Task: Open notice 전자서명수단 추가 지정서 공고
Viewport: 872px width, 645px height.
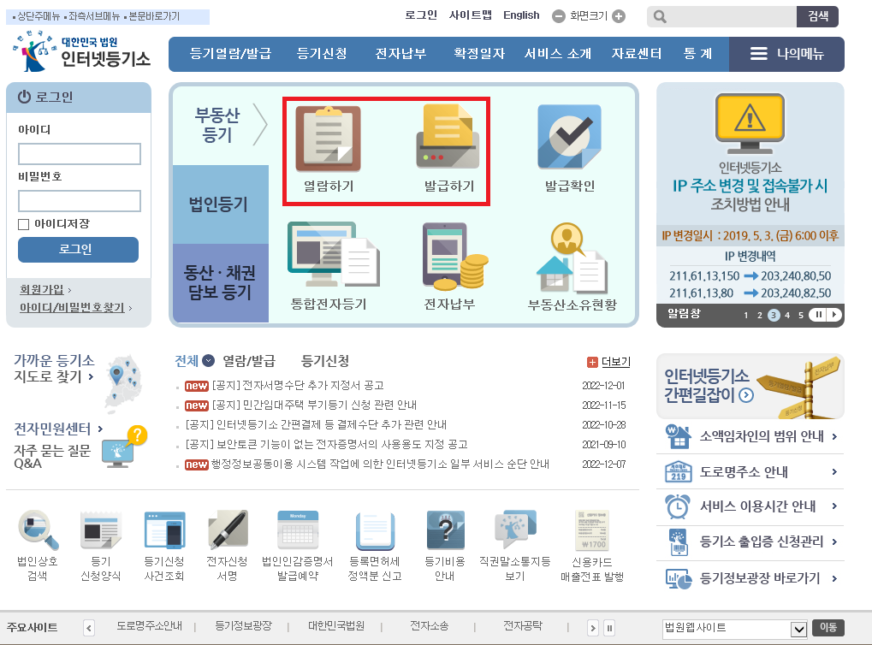Action: [298, 385]
